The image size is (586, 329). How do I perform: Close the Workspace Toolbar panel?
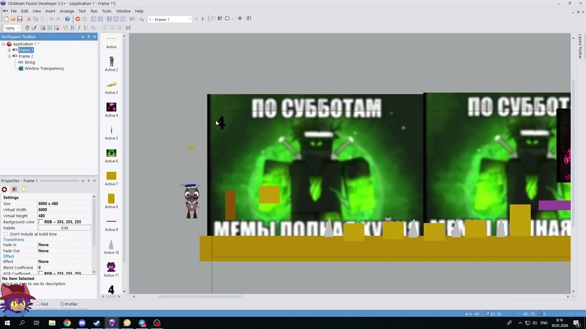coord(94,37)
